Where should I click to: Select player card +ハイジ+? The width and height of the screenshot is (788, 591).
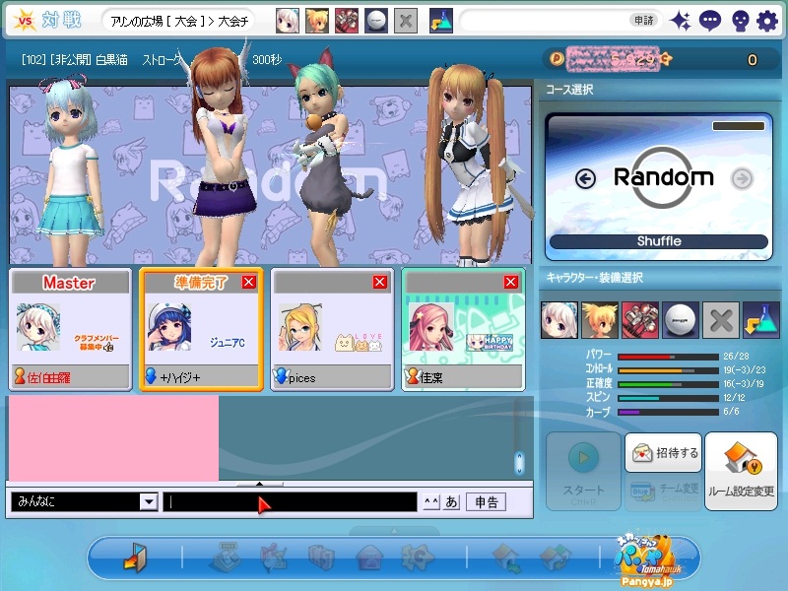[201, 329]
